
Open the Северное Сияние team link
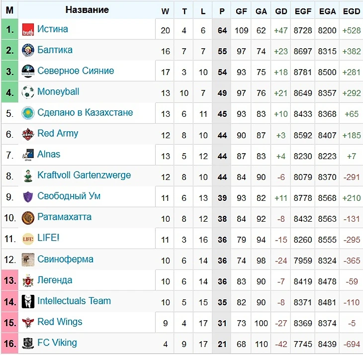point(76,71)
